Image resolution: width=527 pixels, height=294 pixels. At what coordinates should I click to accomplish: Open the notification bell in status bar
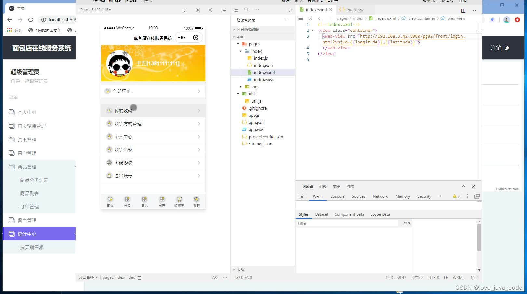pyautogui.click(x=473, y=278)
